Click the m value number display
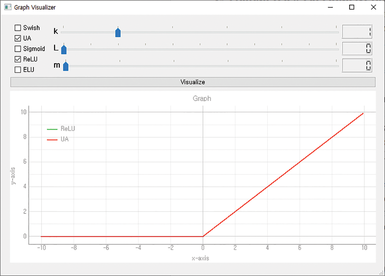385x276 pixels. [x=357, y=65]
